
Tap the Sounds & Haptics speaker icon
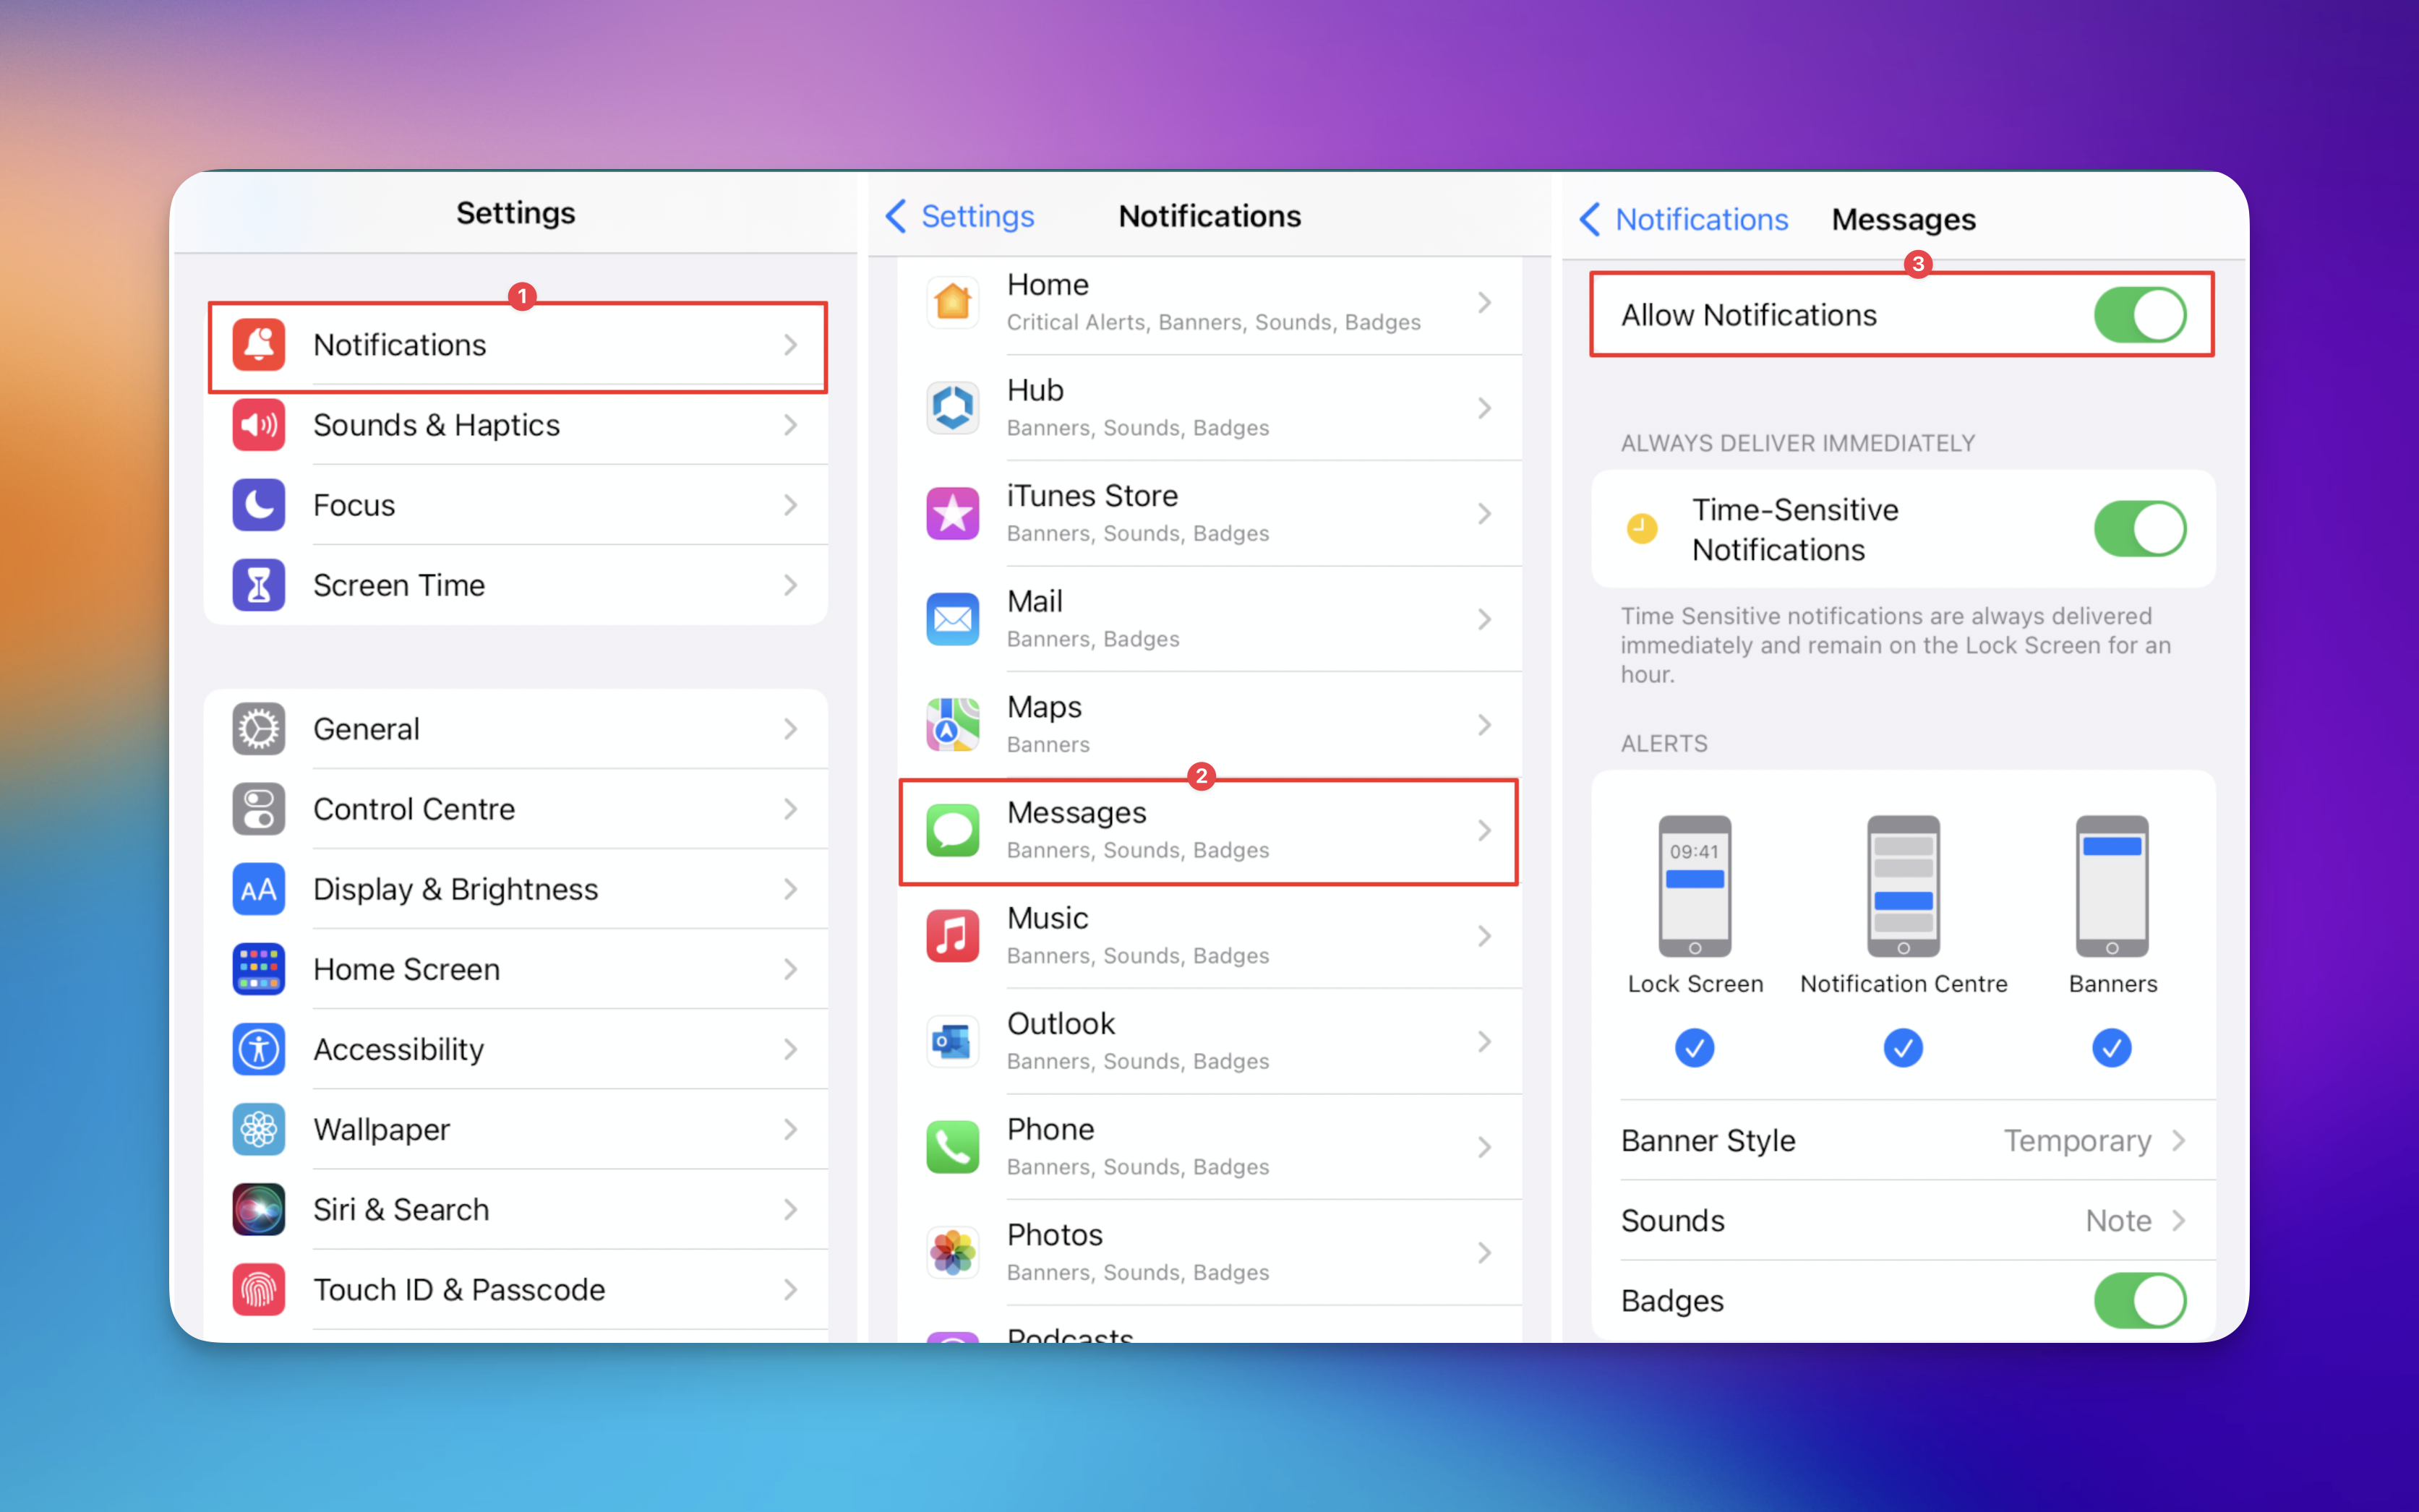click(x=259, y=425)
